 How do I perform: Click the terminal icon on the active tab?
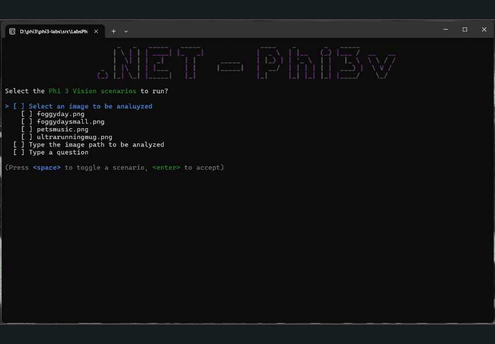tap(13, 32)
